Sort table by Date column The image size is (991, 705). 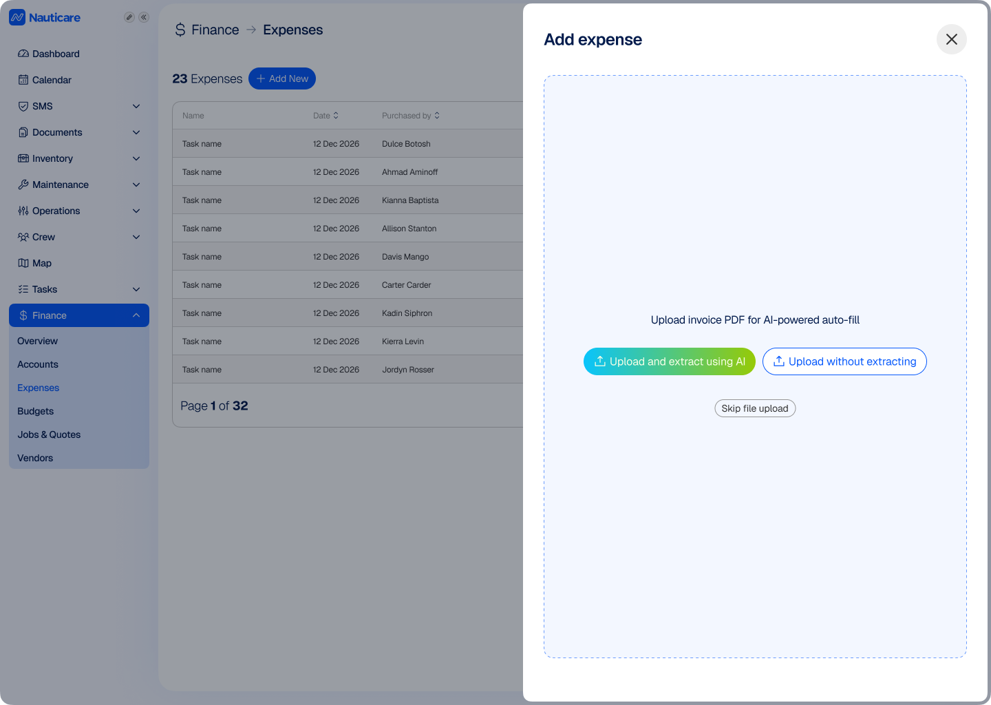tap(326, 116)
